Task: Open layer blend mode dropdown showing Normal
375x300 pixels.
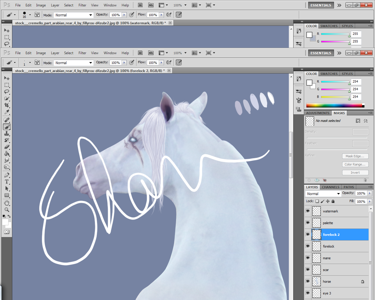Action: coord(323,194)
